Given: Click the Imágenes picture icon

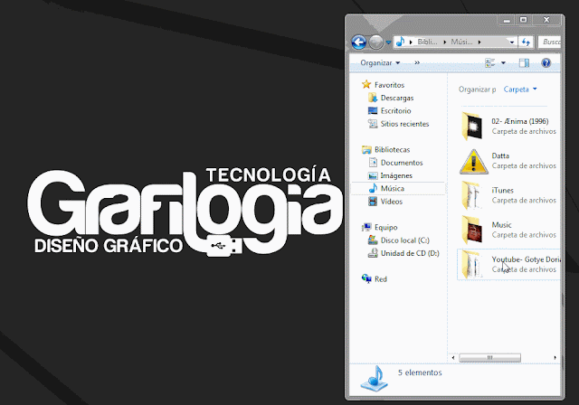Looking at the screenshot, I should [x=373, y=175].
